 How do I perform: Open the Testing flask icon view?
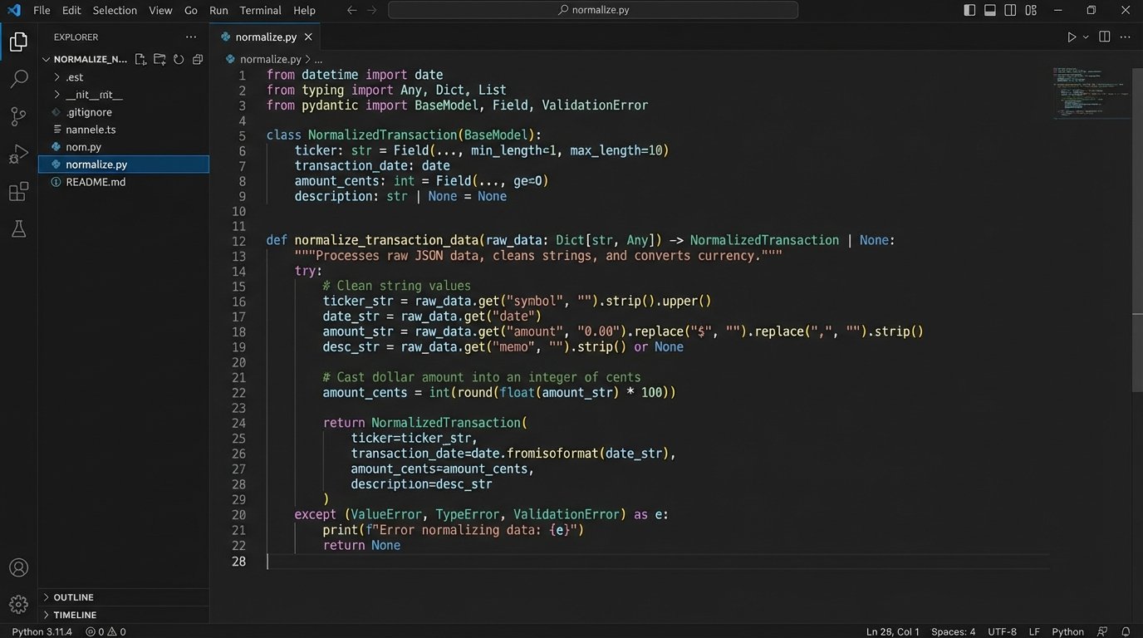pos(18,229)
